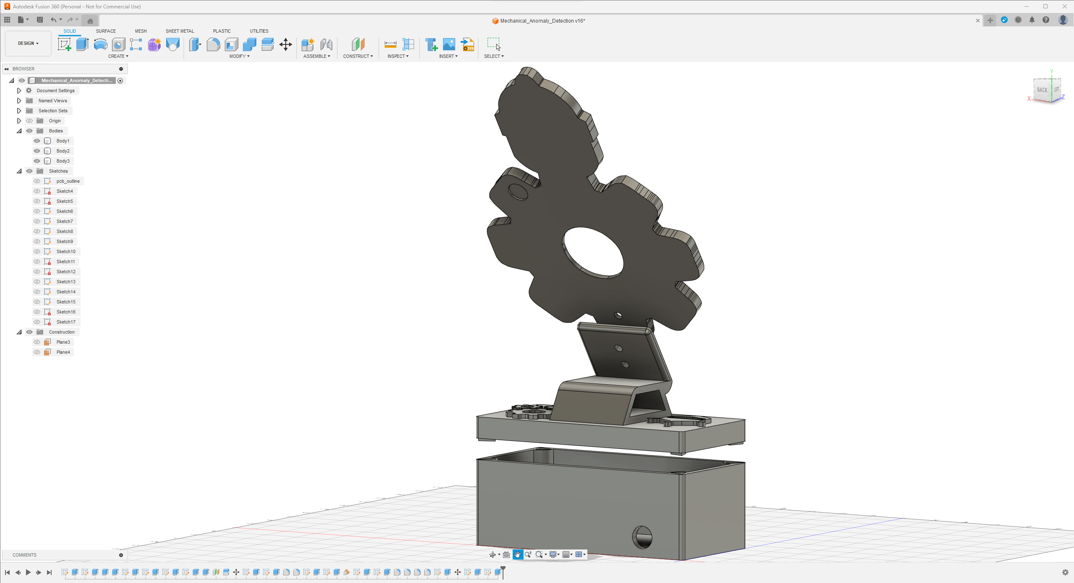Expand the Origin folder
The height and width of the screenshot is (583, 1074).
(x=19, y=121)
